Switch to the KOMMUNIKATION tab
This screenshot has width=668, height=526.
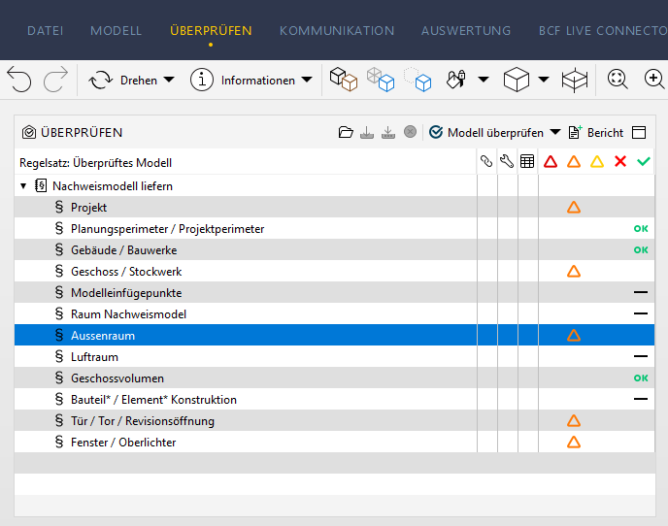coord(337,31)
